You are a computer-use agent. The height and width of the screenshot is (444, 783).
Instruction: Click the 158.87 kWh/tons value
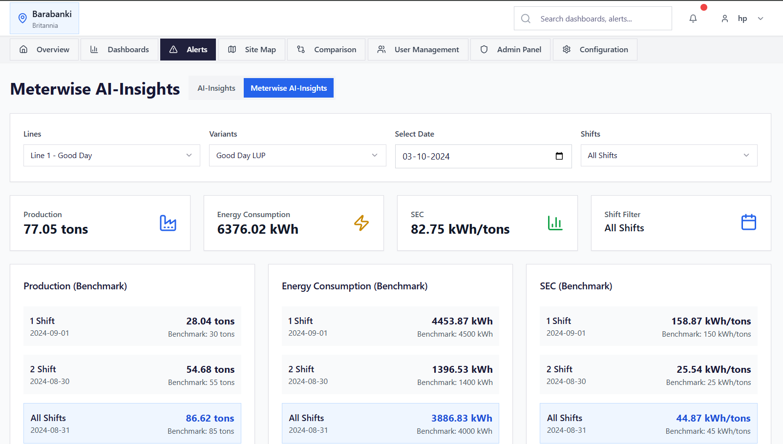coord(711,321)
